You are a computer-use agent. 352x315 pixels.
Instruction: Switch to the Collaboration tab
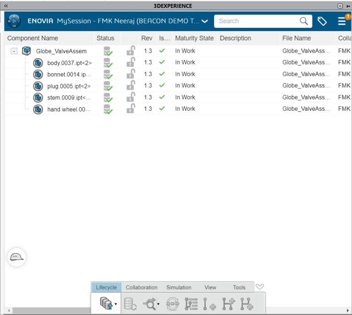coord(142,288)
